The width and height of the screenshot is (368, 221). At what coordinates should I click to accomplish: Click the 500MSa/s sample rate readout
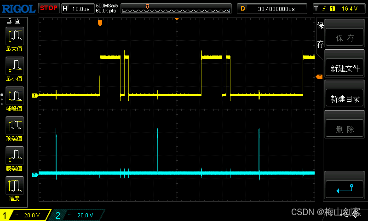coord(107,6)
